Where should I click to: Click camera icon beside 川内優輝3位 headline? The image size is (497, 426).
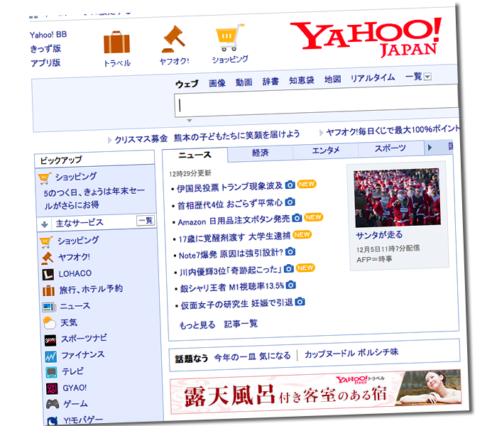tap(289, 268)
